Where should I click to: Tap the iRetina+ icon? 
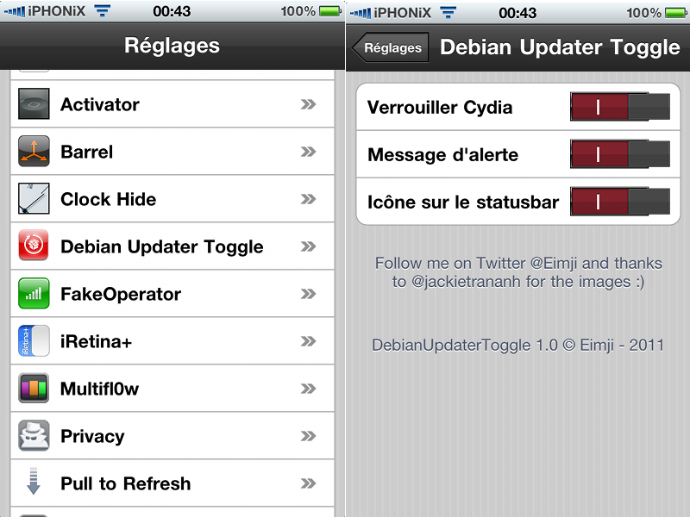coord(34,341)
